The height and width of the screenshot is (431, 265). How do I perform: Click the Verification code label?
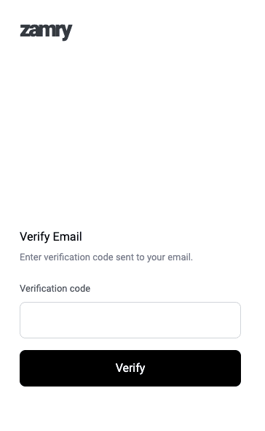pyautogui.click(x=55, y=288)
